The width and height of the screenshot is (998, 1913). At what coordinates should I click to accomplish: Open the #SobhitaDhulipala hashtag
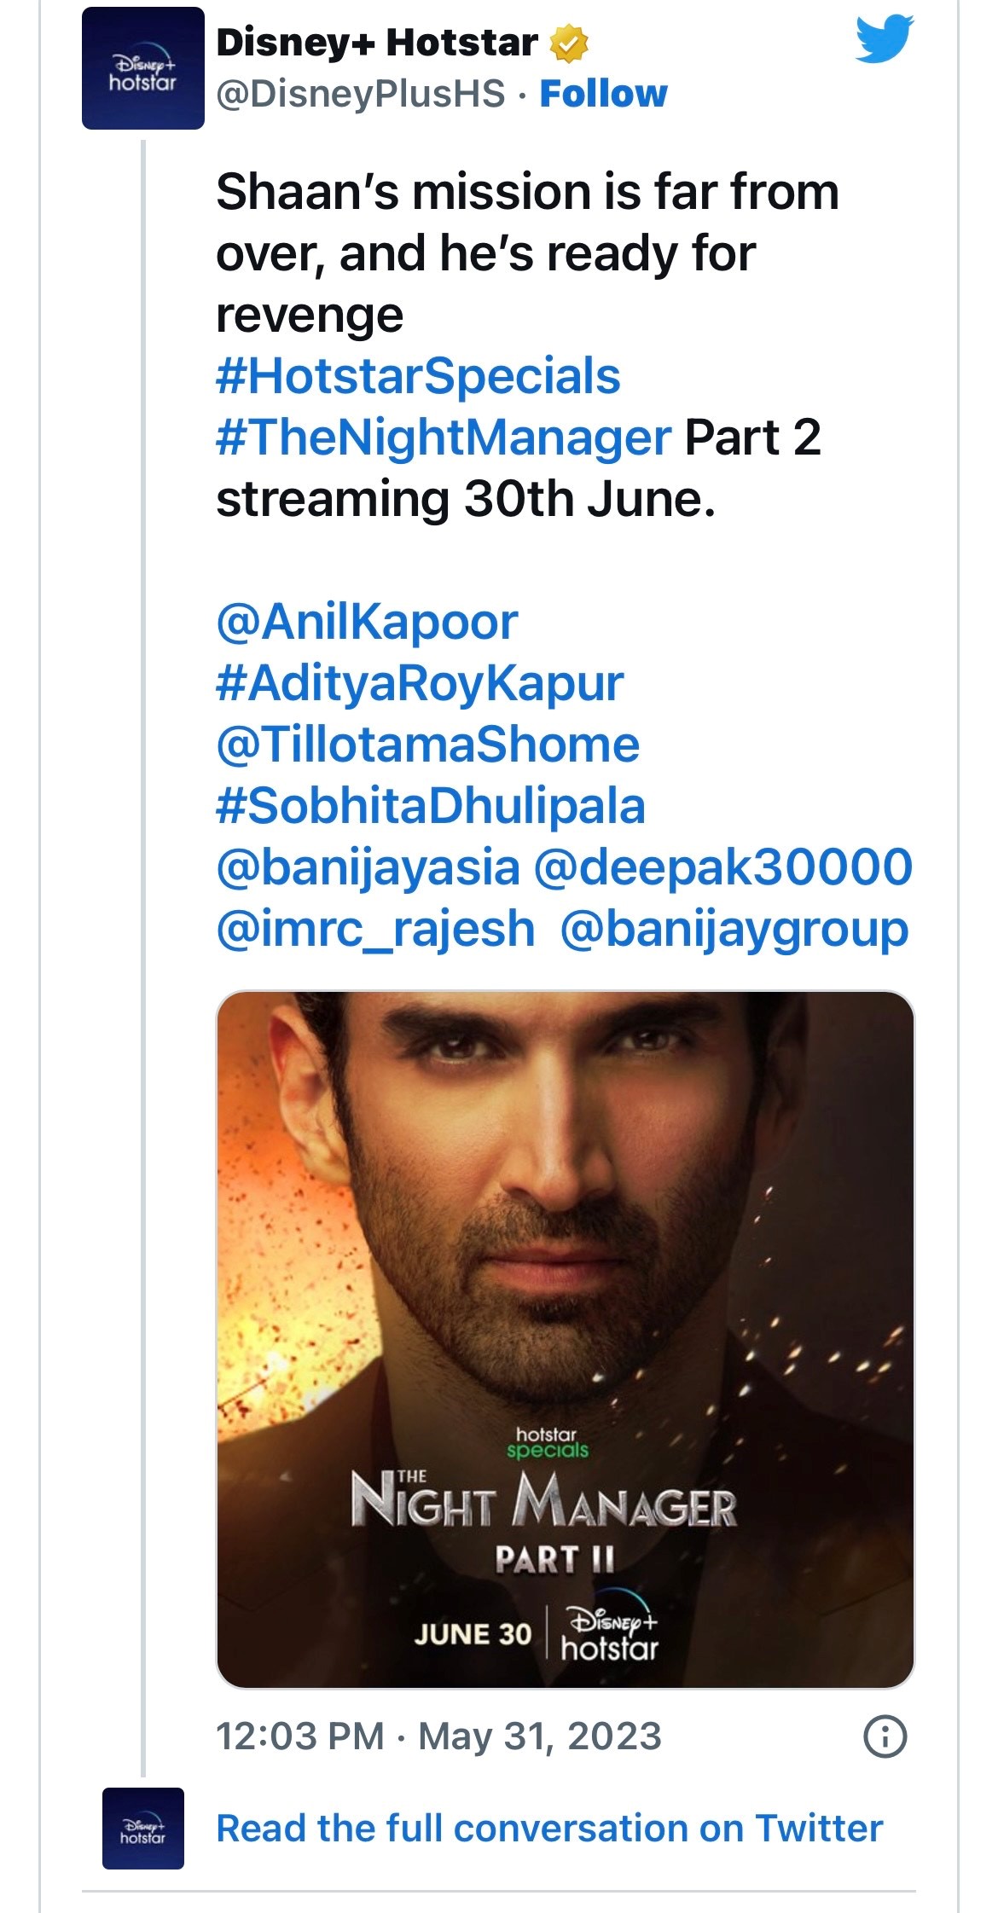pos(431,806)
